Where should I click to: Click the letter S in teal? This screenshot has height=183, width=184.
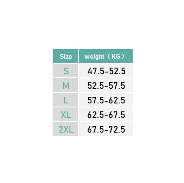pyautogui.click(x=66, y=71)
